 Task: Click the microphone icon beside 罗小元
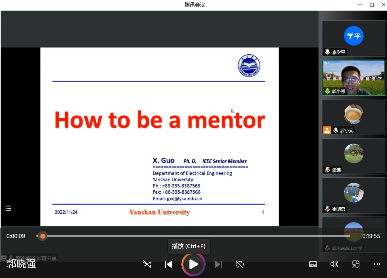coord(336,130)
